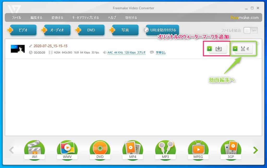Choose the WMV conversion format icon
The image size is (267, 168).
point(67,150)
